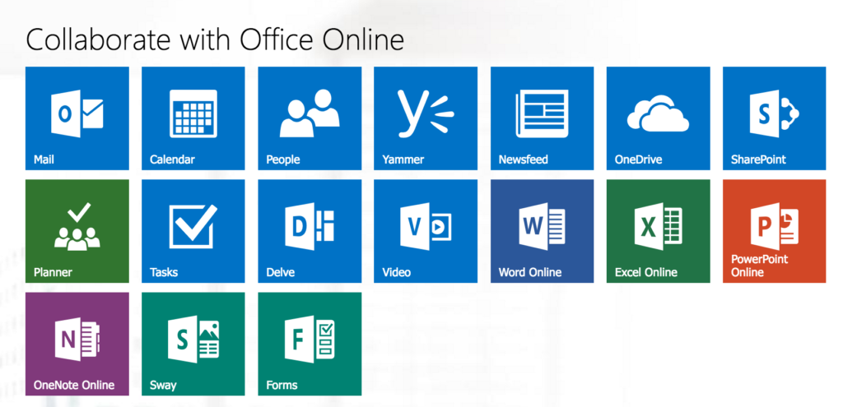
Task: Open the Tasks checkmark tile
Action: [193, 231]
